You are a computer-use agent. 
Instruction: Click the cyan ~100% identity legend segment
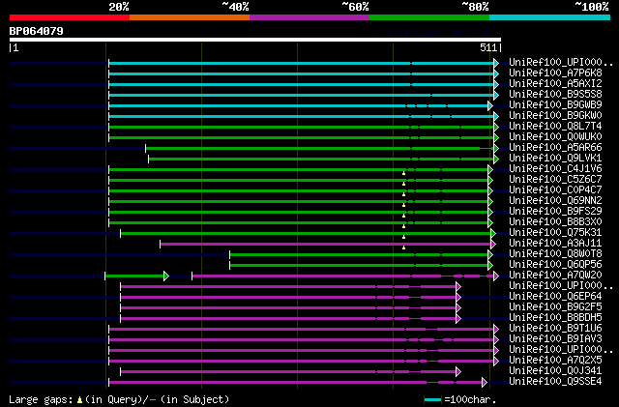(550, 17)
